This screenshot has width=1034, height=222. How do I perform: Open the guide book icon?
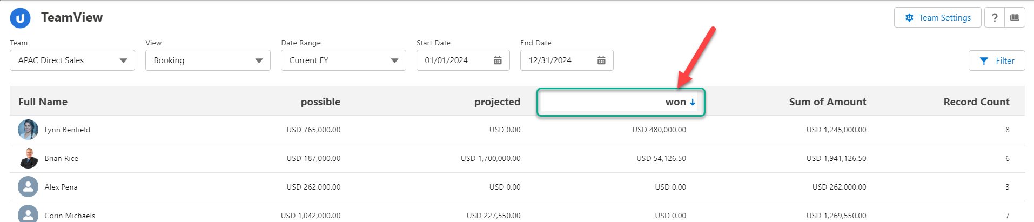[1015, 18]
